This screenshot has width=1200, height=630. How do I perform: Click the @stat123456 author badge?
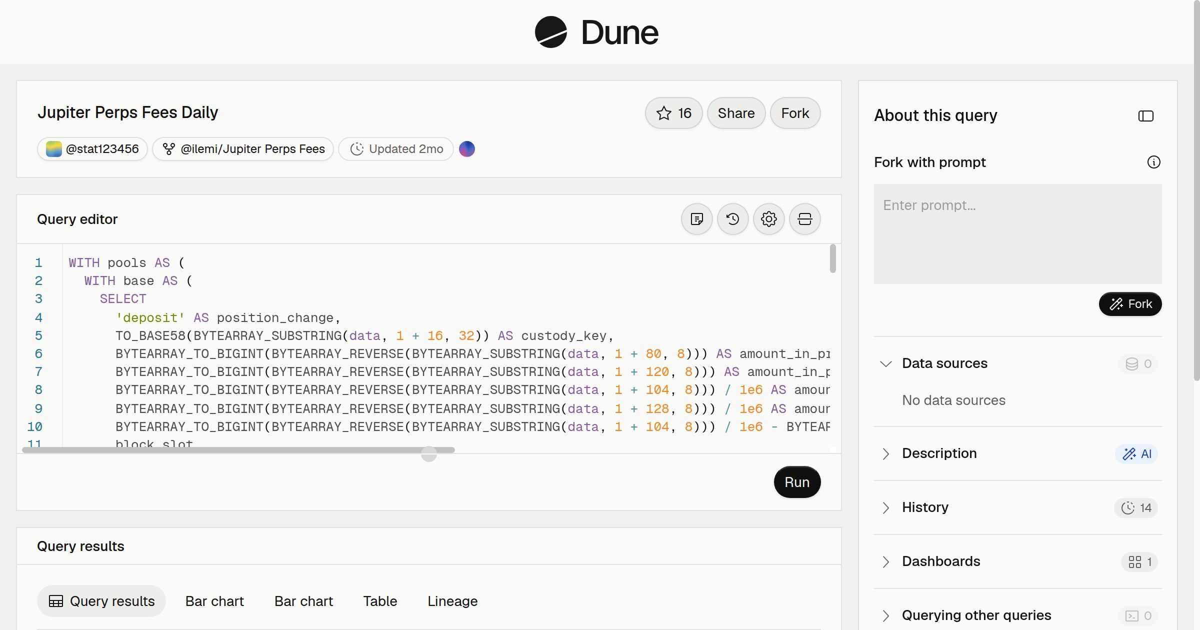coord(92,149)
